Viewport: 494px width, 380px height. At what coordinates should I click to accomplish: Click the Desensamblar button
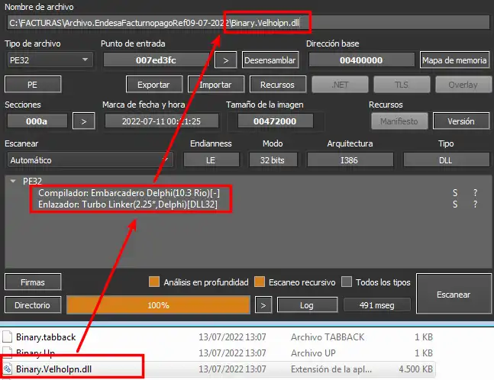click(270, 60)
